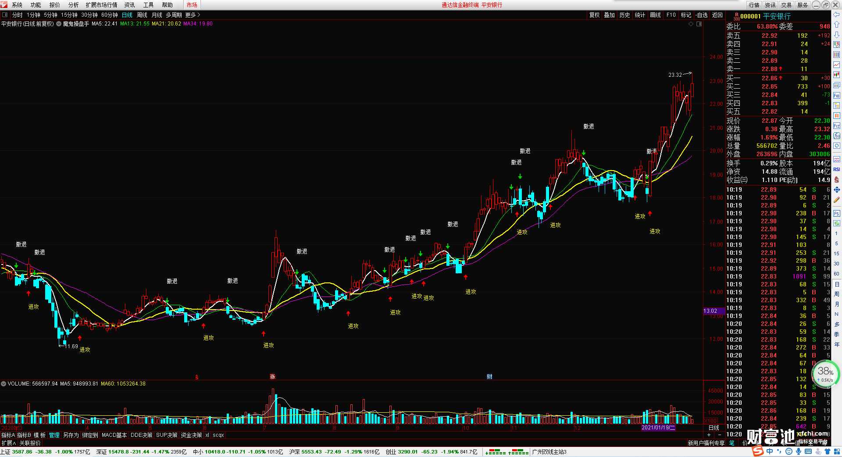Switch period to 日 in right sidebar

point(837,284)
